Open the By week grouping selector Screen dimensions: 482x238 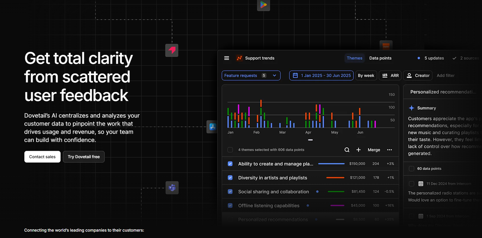click(366, 75)
